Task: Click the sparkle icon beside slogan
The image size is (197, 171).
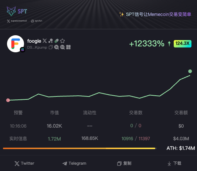Action: pos(122,14)
